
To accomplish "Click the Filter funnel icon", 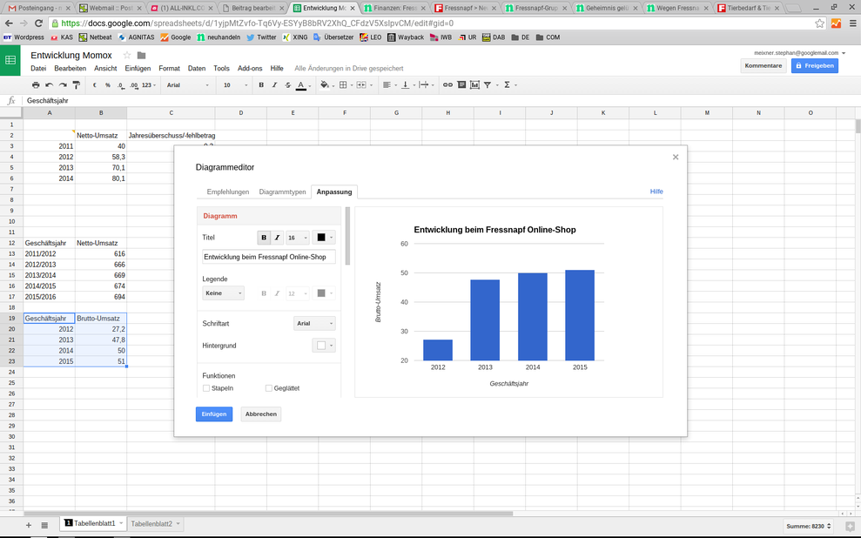I will click(x=488, y=85).
